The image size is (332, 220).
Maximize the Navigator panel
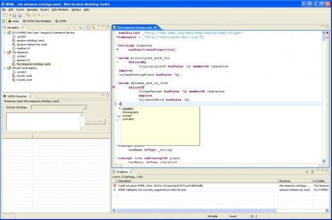click(107, 27)
